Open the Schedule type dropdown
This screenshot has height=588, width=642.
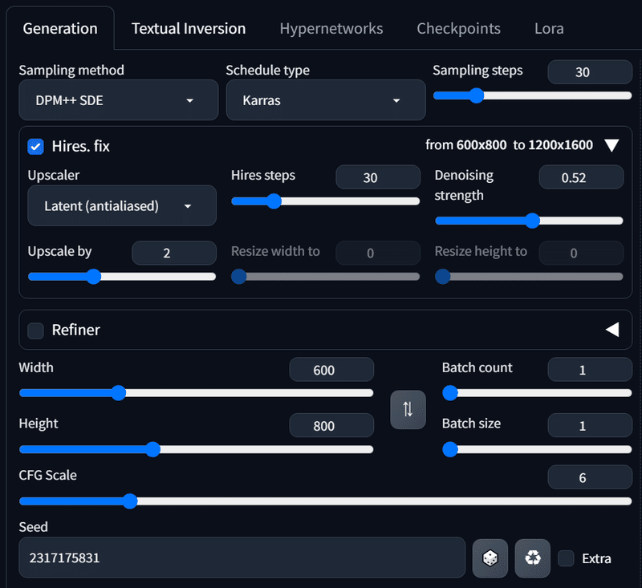click(326, 99)
